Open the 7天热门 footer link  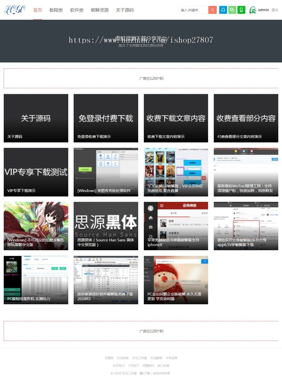pyautogui.click(x=133, y=366)
